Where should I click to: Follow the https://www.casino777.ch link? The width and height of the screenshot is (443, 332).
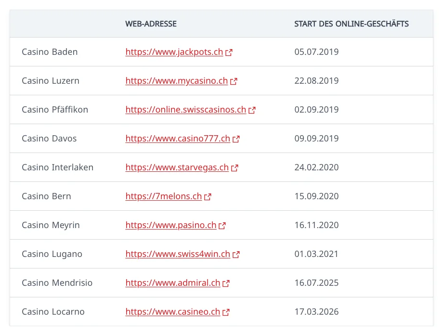click(x=178, y=139)
